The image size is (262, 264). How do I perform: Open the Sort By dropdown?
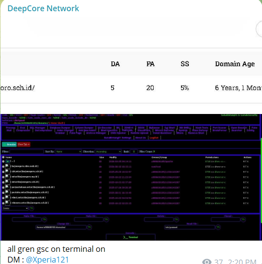pos(68,151)
